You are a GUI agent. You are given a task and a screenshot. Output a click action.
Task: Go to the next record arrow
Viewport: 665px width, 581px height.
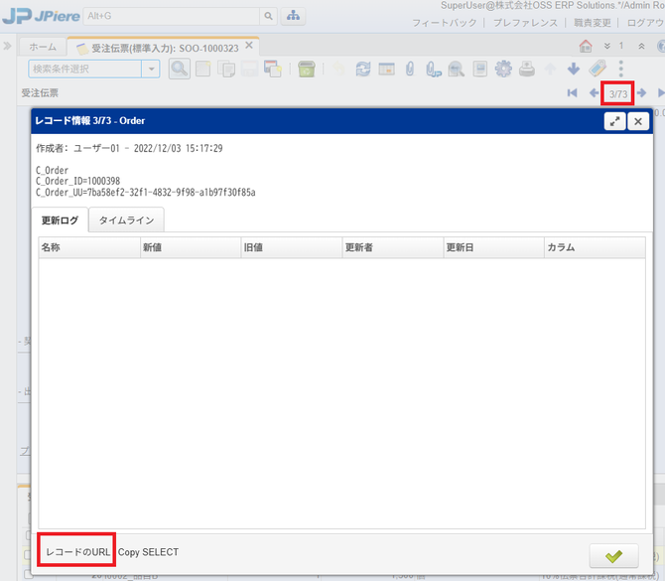pos(641,93)
